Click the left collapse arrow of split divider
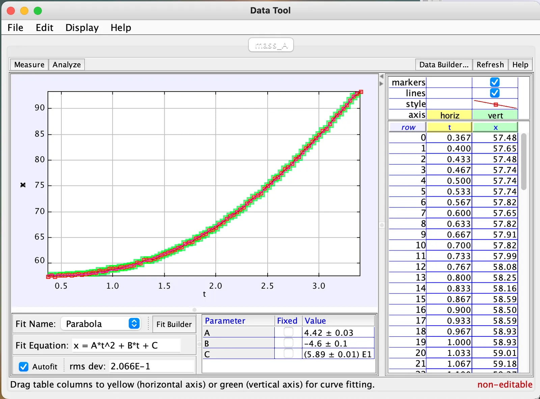Viewport: 540px width, 399px height. pos(382,76)
